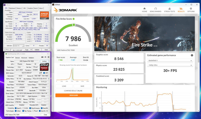The width and height of the screenshot is (201, 119).
Task: Click GPU-Z screenshot camera icon
Action: tap(42, 57)
